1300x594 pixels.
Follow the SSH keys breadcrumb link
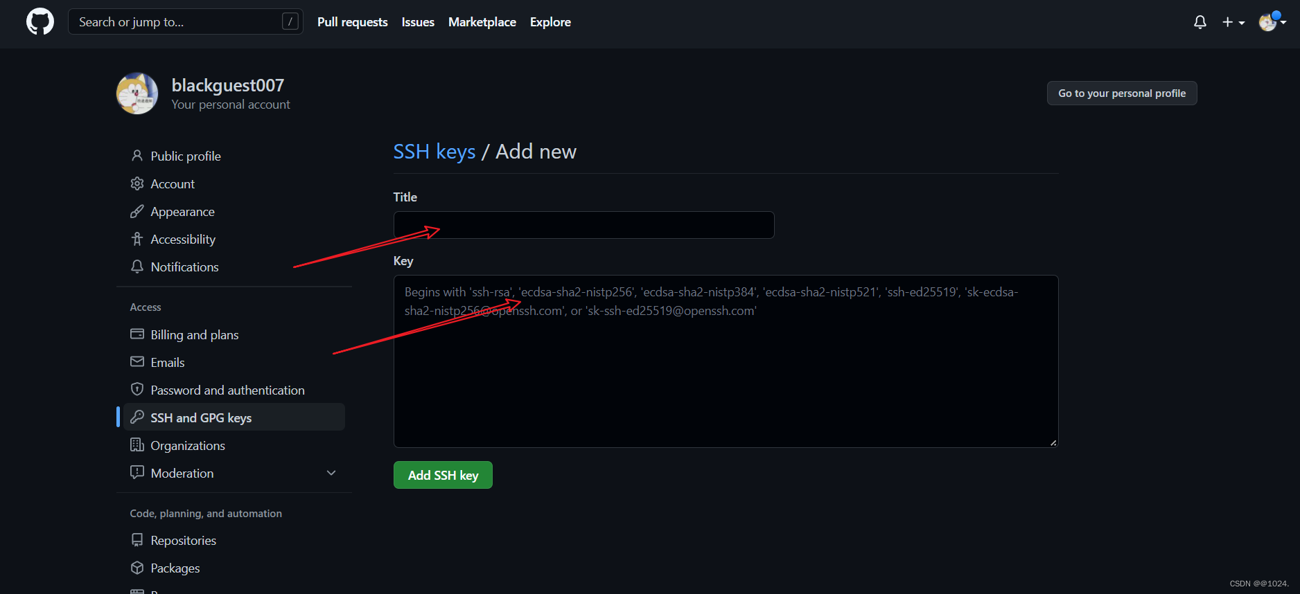pyautogui.click(x=434, y=152)
